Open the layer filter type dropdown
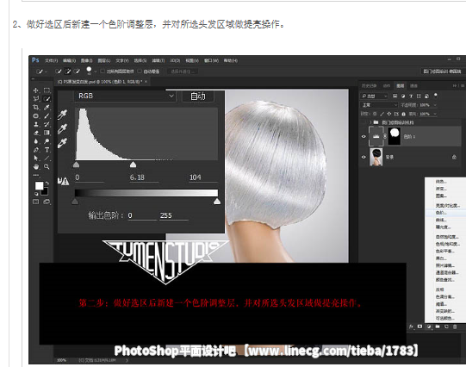The height and width of the screenshot is (367, 466). pyautogui.click(x=374, y=96)
